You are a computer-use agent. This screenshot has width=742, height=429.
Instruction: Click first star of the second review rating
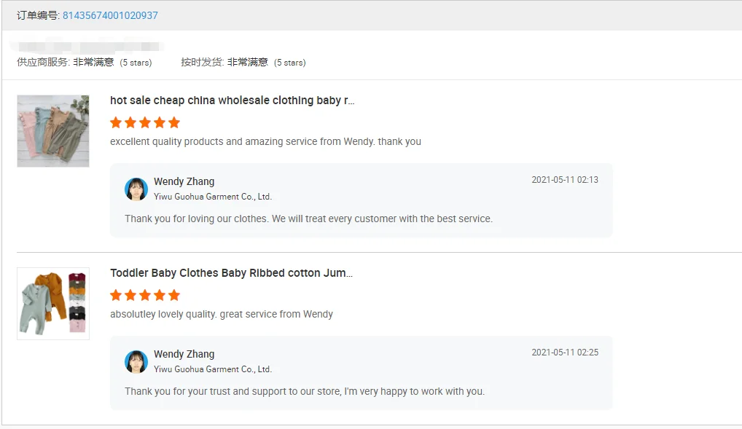click(116, 295)
